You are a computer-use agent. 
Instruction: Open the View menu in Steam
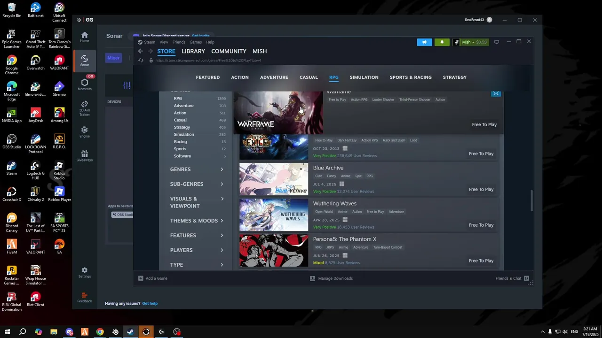(164, 42)
